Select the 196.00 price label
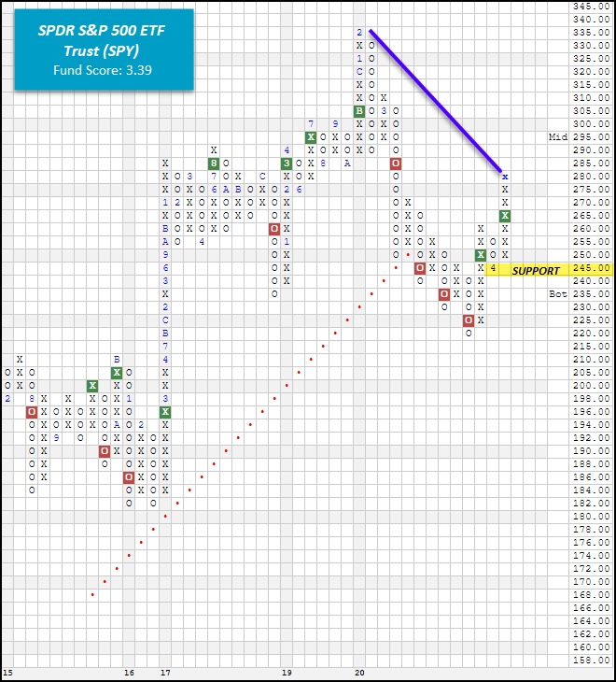Viewport: 616px width, 682px height. click(591, 412)
